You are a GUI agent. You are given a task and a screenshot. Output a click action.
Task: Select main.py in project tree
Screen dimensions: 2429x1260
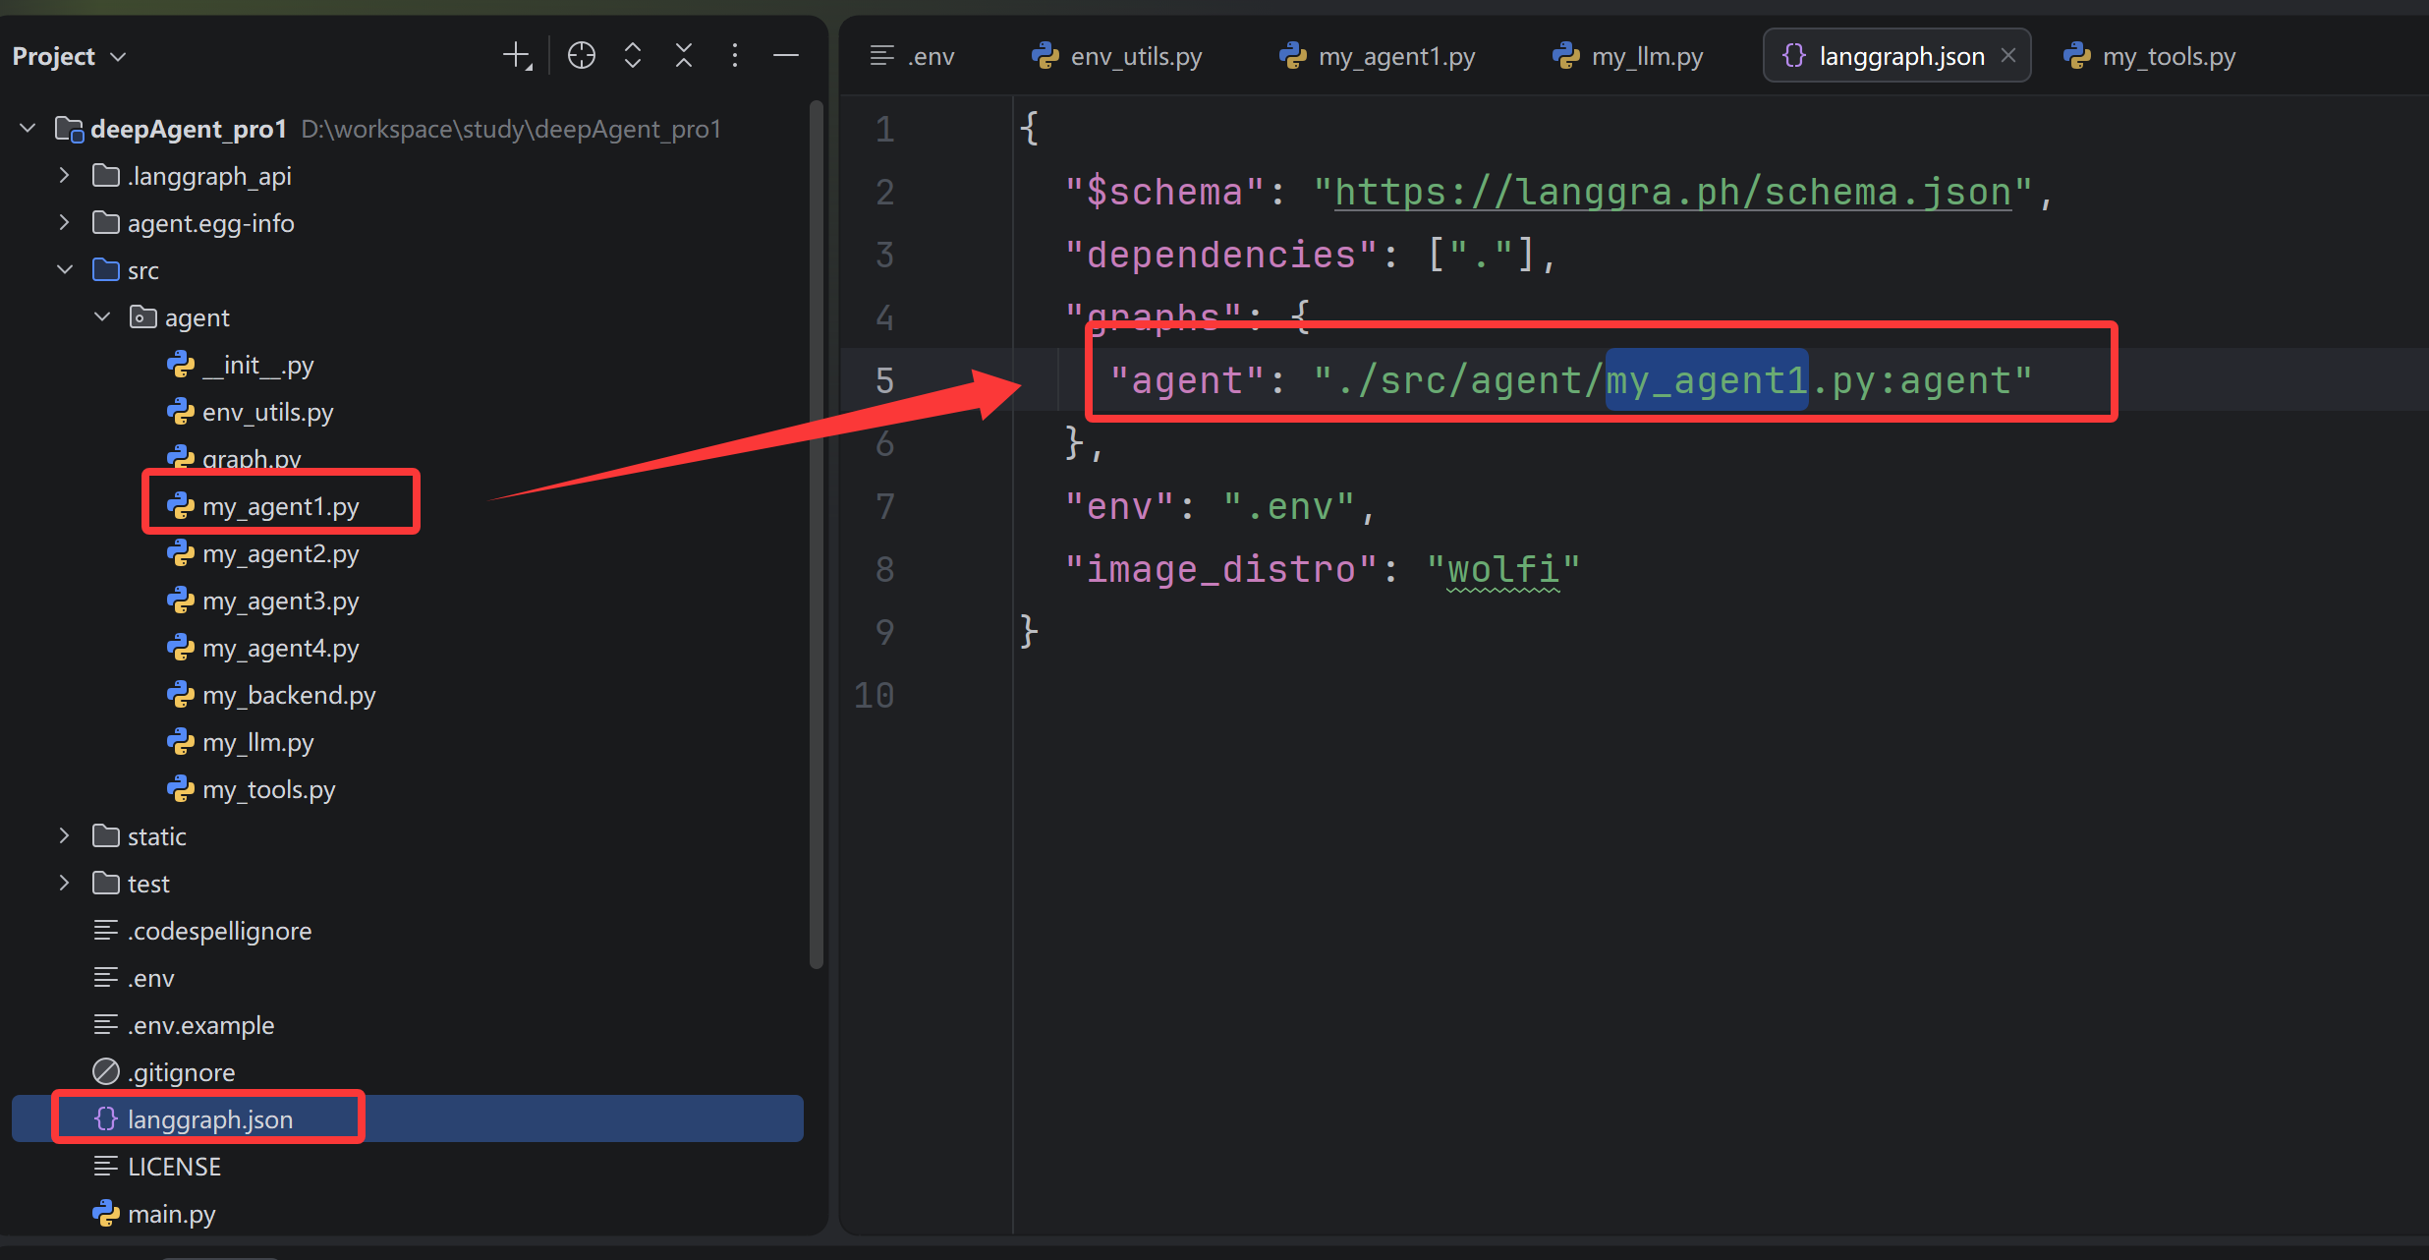pyautogui.click(x=171, y=1214)
